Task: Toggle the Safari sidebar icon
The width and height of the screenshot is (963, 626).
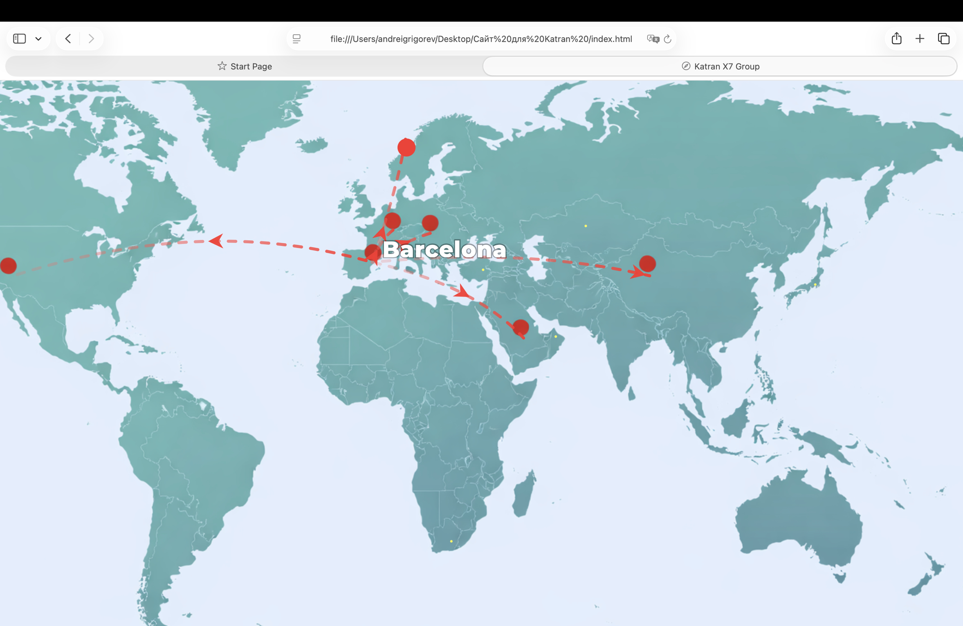Action: point(19,39)
